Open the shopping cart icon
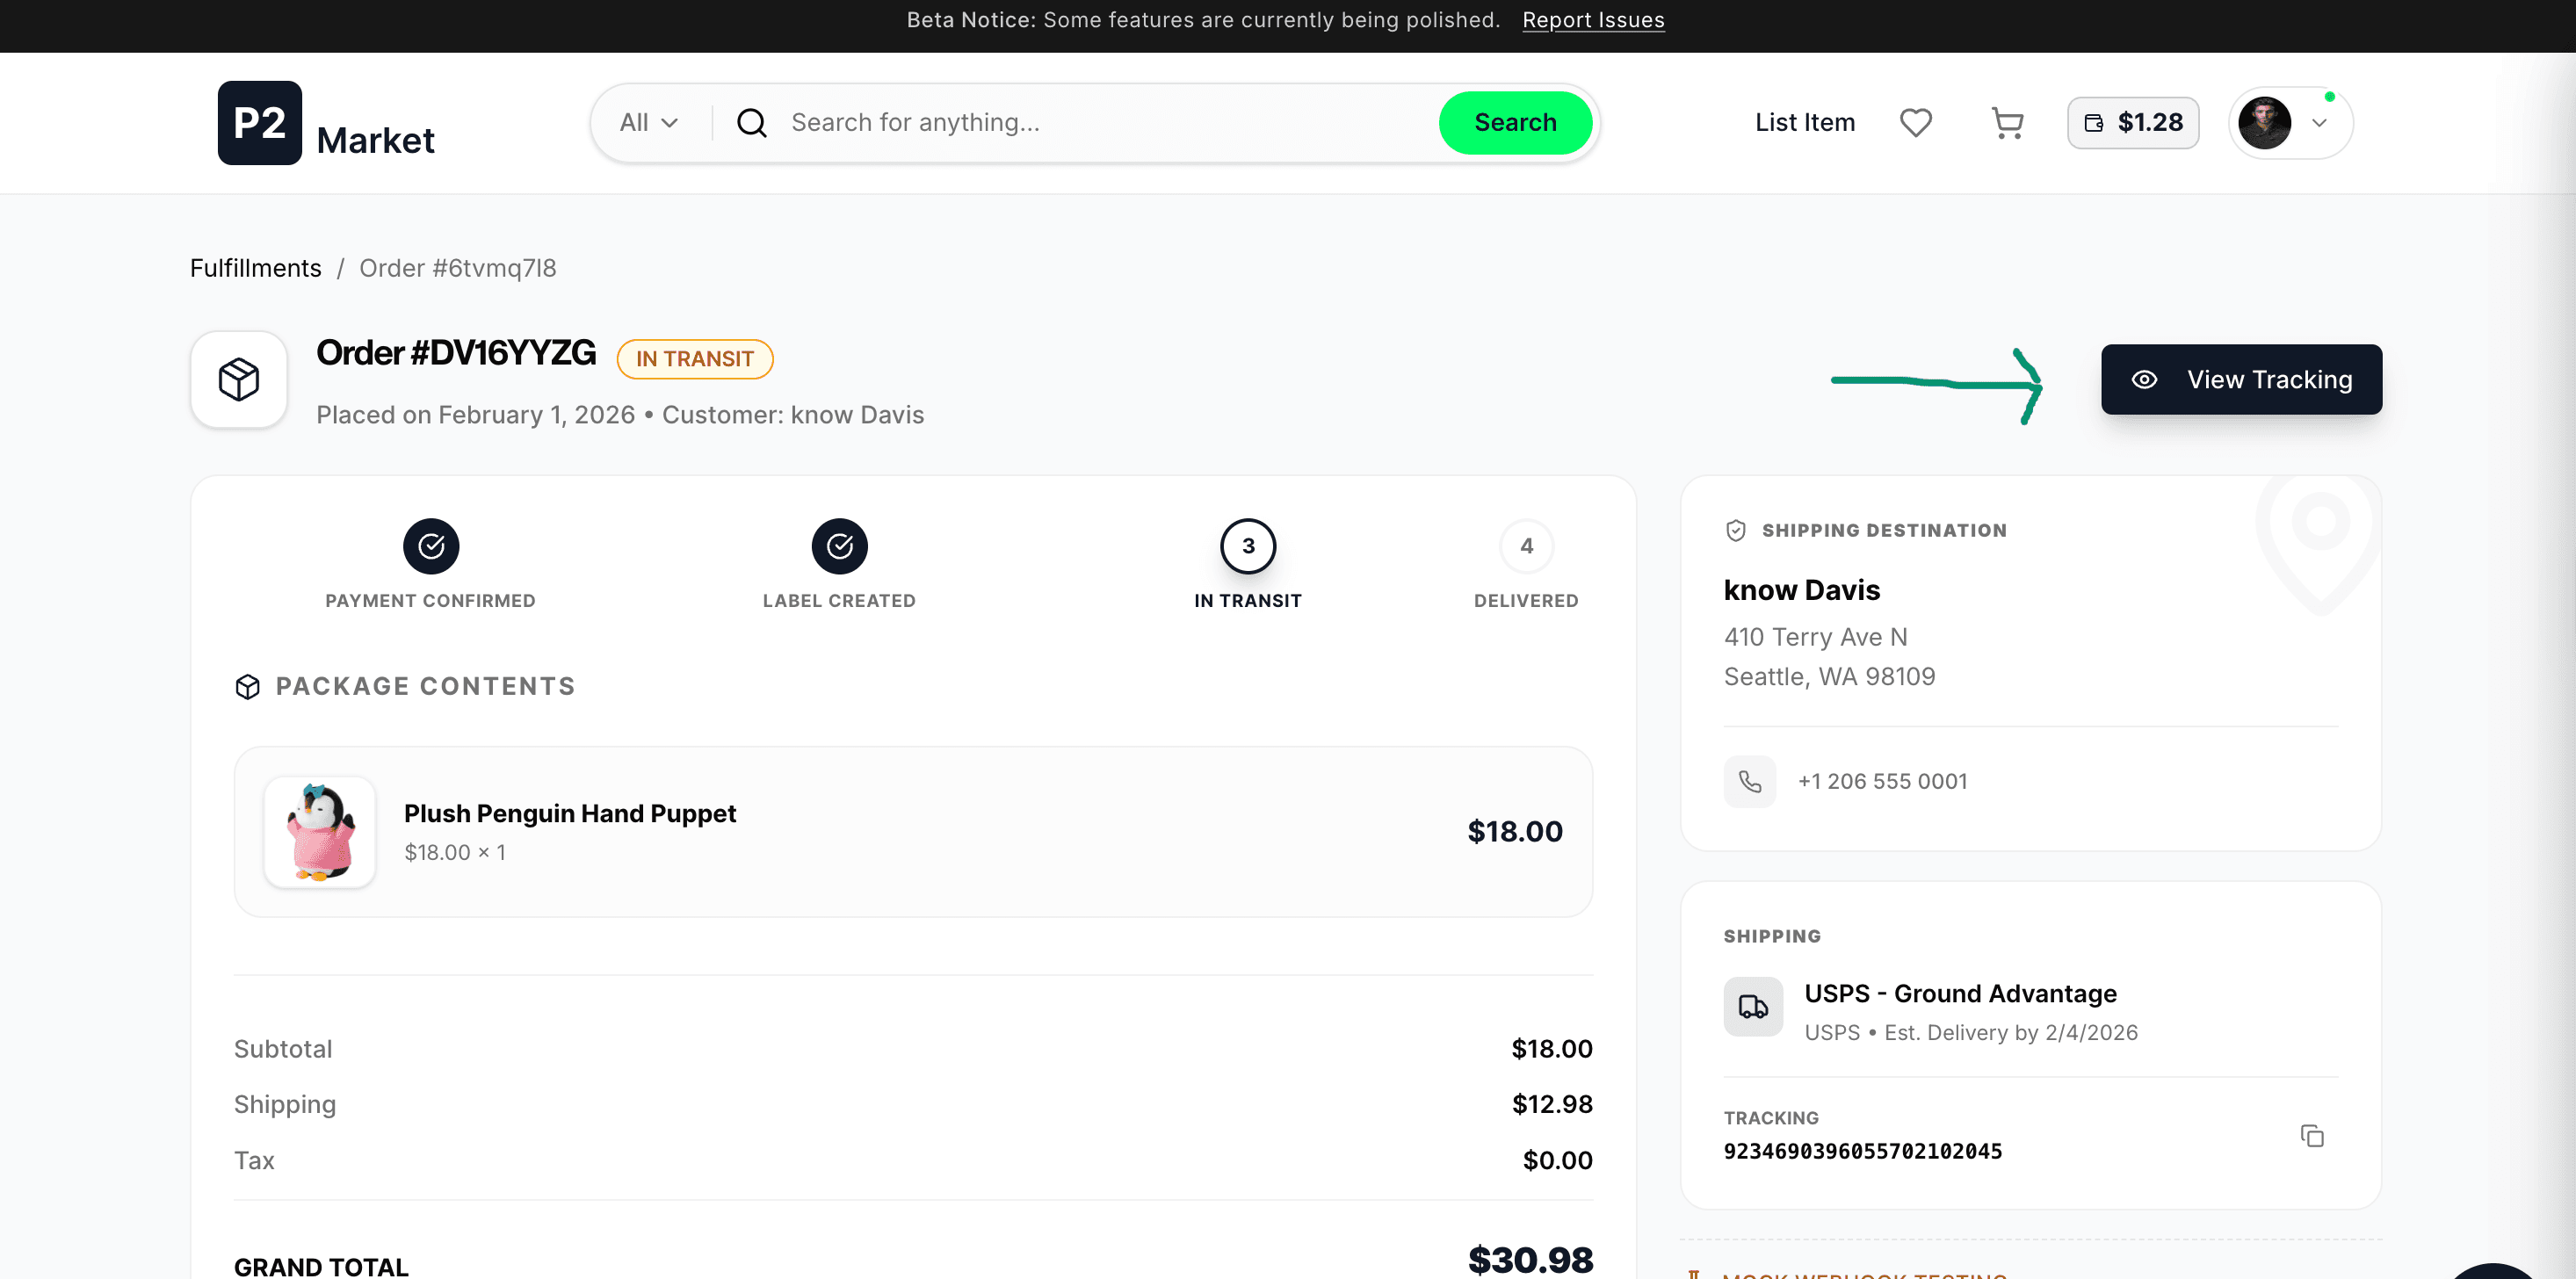Viewport: 2576px width, 1279px height. 2007,122
